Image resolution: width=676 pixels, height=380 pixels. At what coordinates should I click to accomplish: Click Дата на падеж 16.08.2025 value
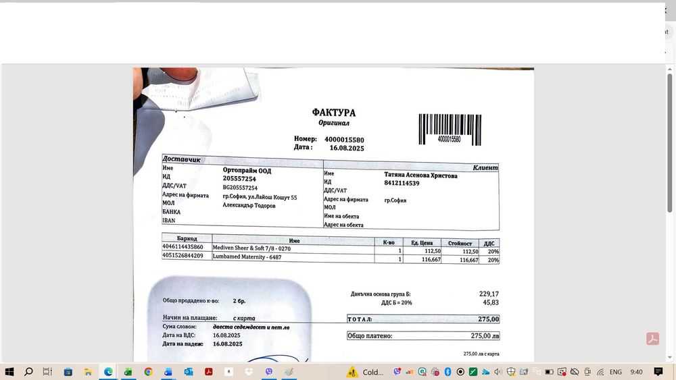point(228,344)
